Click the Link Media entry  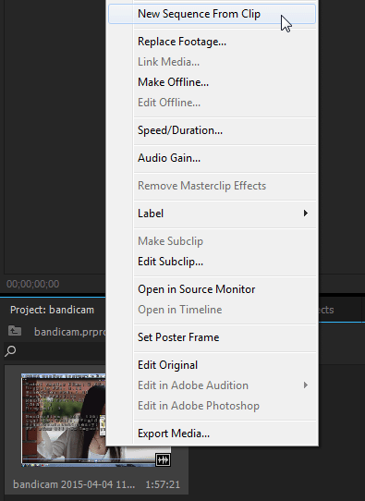(x=212, y=62)
